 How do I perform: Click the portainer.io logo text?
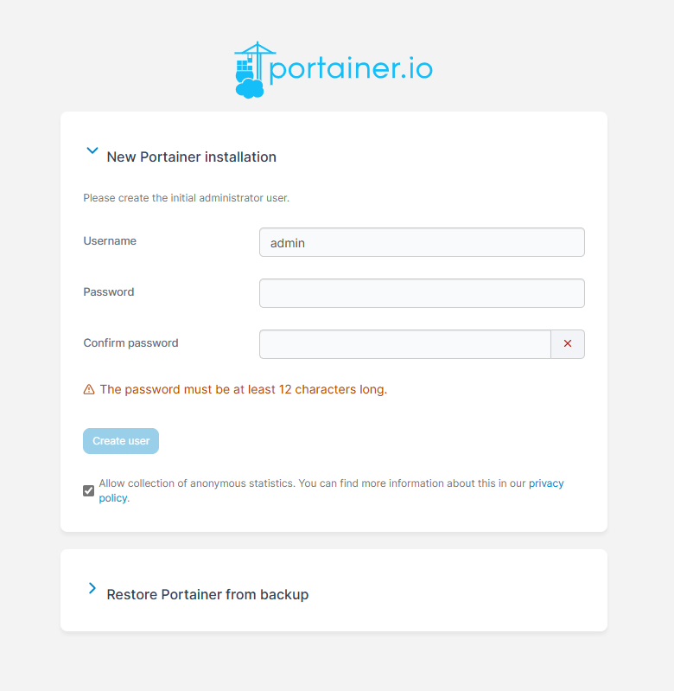[351, 70]
